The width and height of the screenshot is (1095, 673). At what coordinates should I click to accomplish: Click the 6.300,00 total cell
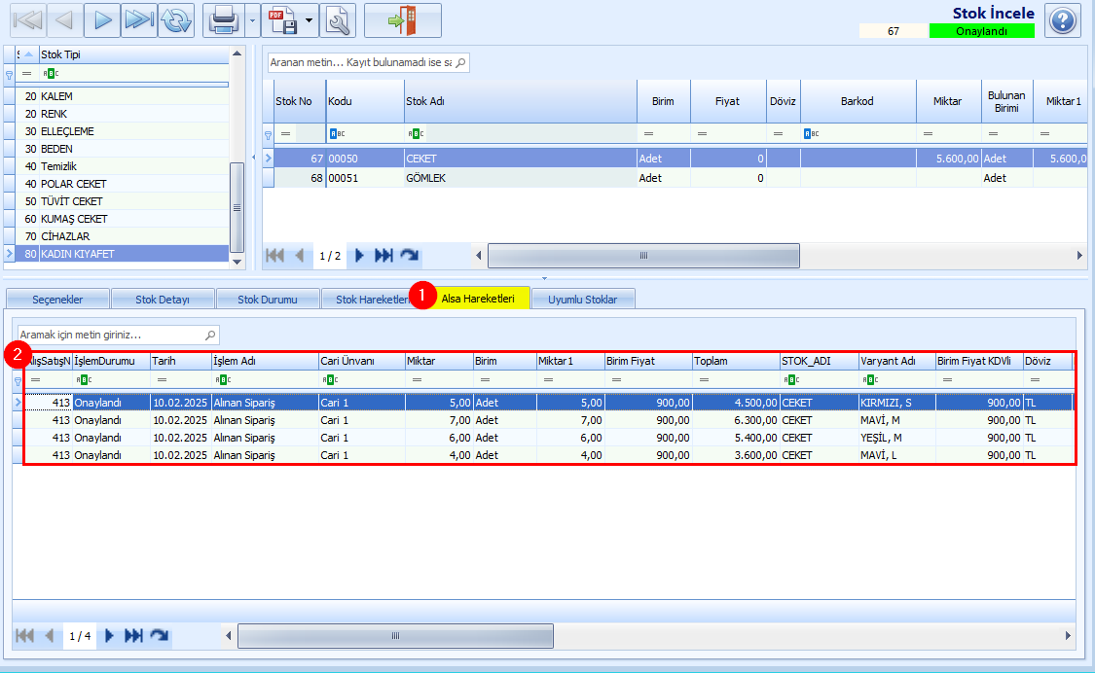736,420
